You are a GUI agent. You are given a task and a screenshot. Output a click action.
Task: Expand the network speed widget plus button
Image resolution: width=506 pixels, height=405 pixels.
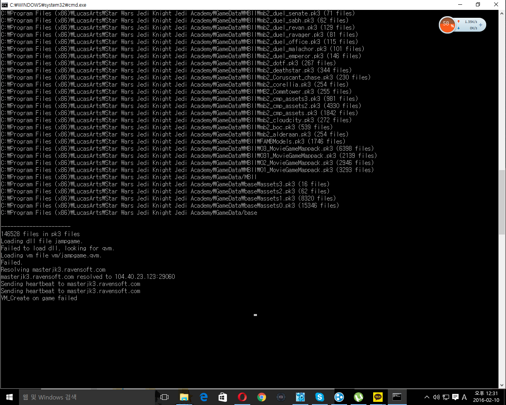click(481, 25)
